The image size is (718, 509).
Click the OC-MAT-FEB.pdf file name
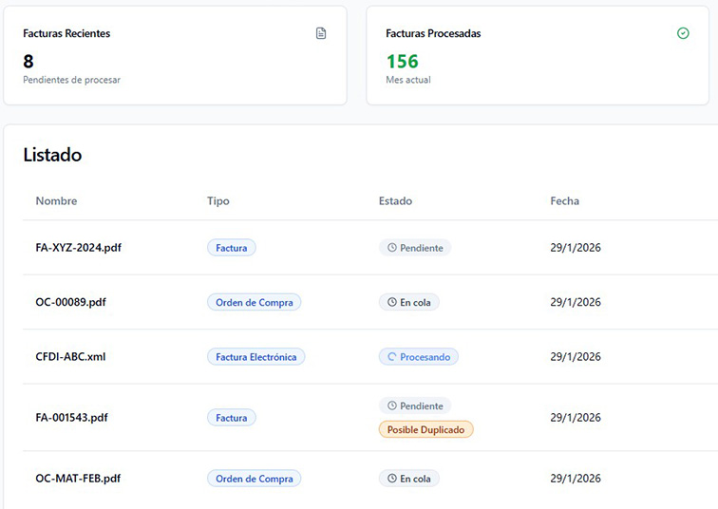coord(78,480)
